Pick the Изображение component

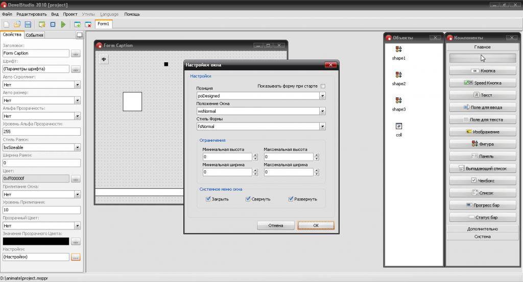point(483,132)
